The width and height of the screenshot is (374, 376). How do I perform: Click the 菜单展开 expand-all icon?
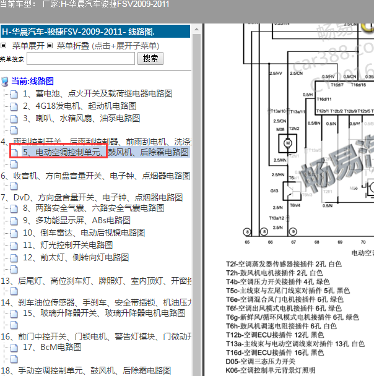[3, 45]
